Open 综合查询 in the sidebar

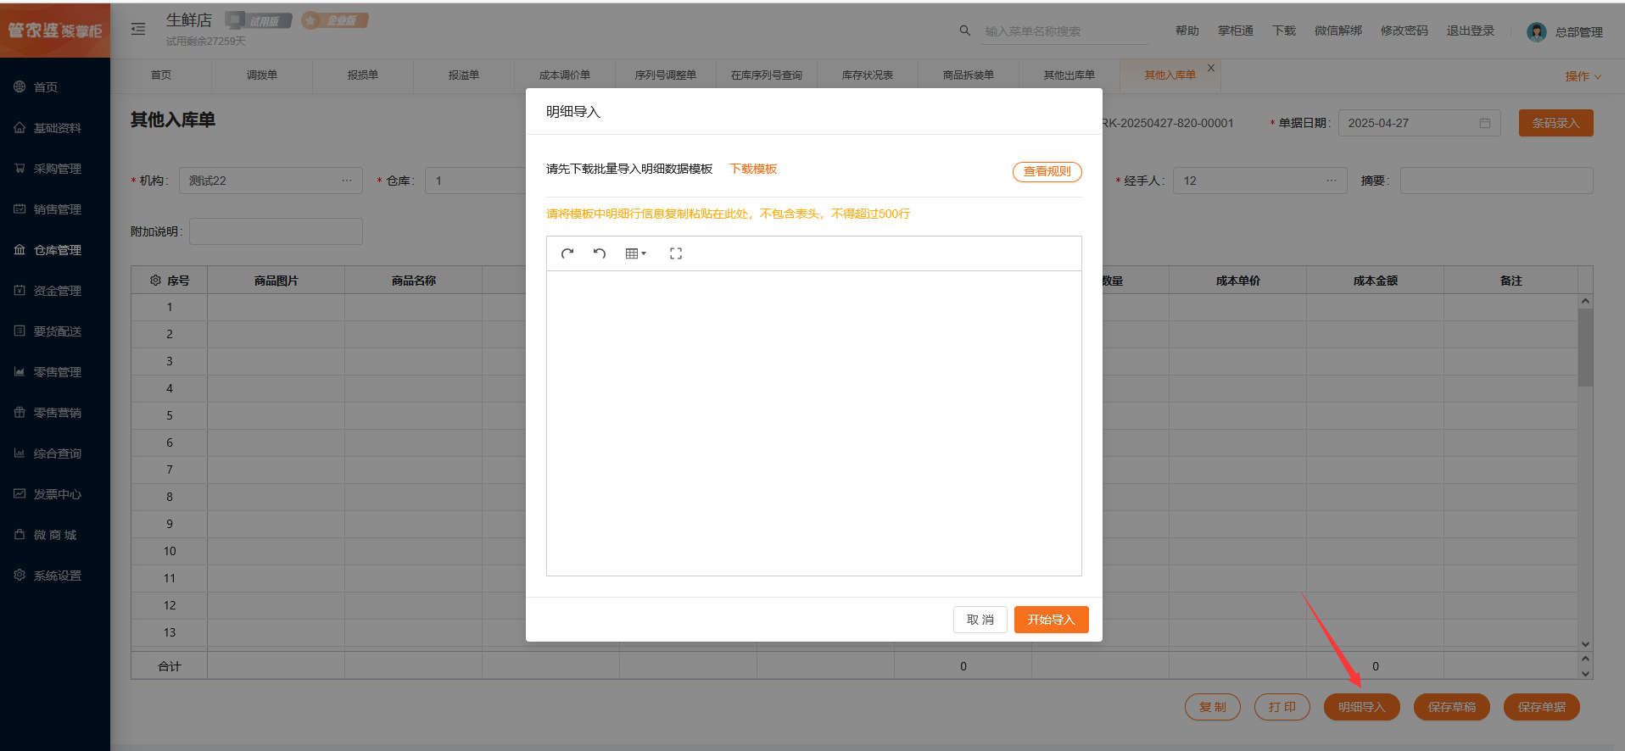point(55,453)
